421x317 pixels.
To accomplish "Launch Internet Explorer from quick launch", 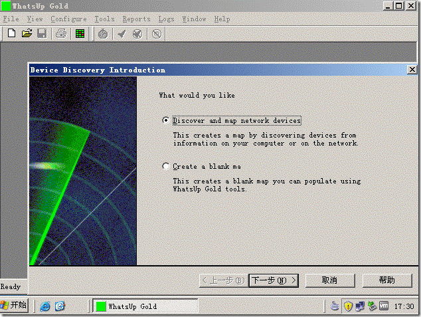I will [x=45, y=306].
